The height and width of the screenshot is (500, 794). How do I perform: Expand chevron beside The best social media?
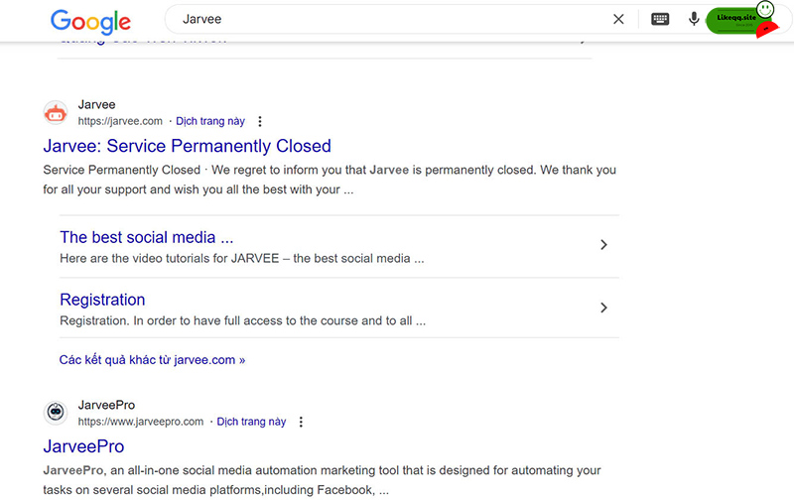[x=603, y=245]
